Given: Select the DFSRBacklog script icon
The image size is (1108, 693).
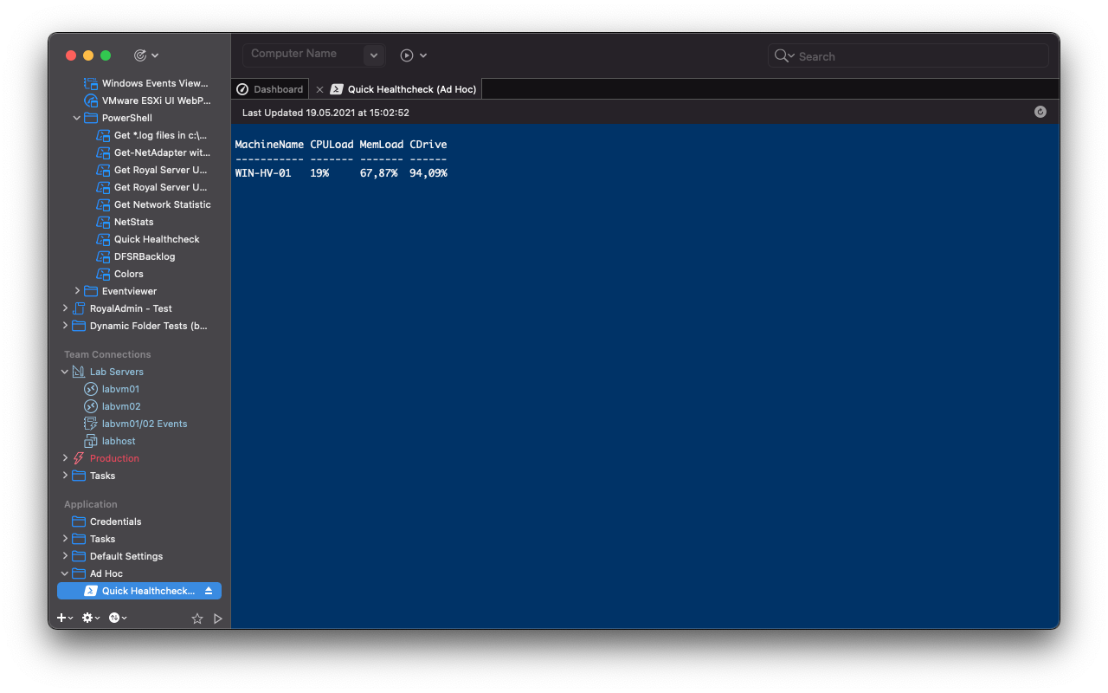Looking at the screenshot, I should pos(104,256).
